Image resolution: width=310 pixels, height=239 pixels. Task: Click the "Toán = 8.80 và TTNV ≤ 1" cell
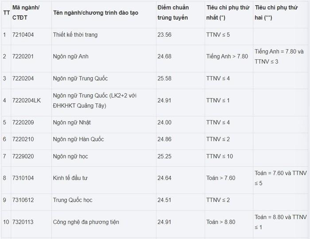tap(280, 222)
